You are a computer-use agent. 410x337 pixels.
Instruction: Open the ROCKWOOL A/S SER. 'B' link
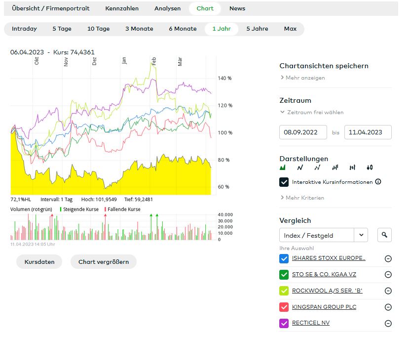[327, 291]
